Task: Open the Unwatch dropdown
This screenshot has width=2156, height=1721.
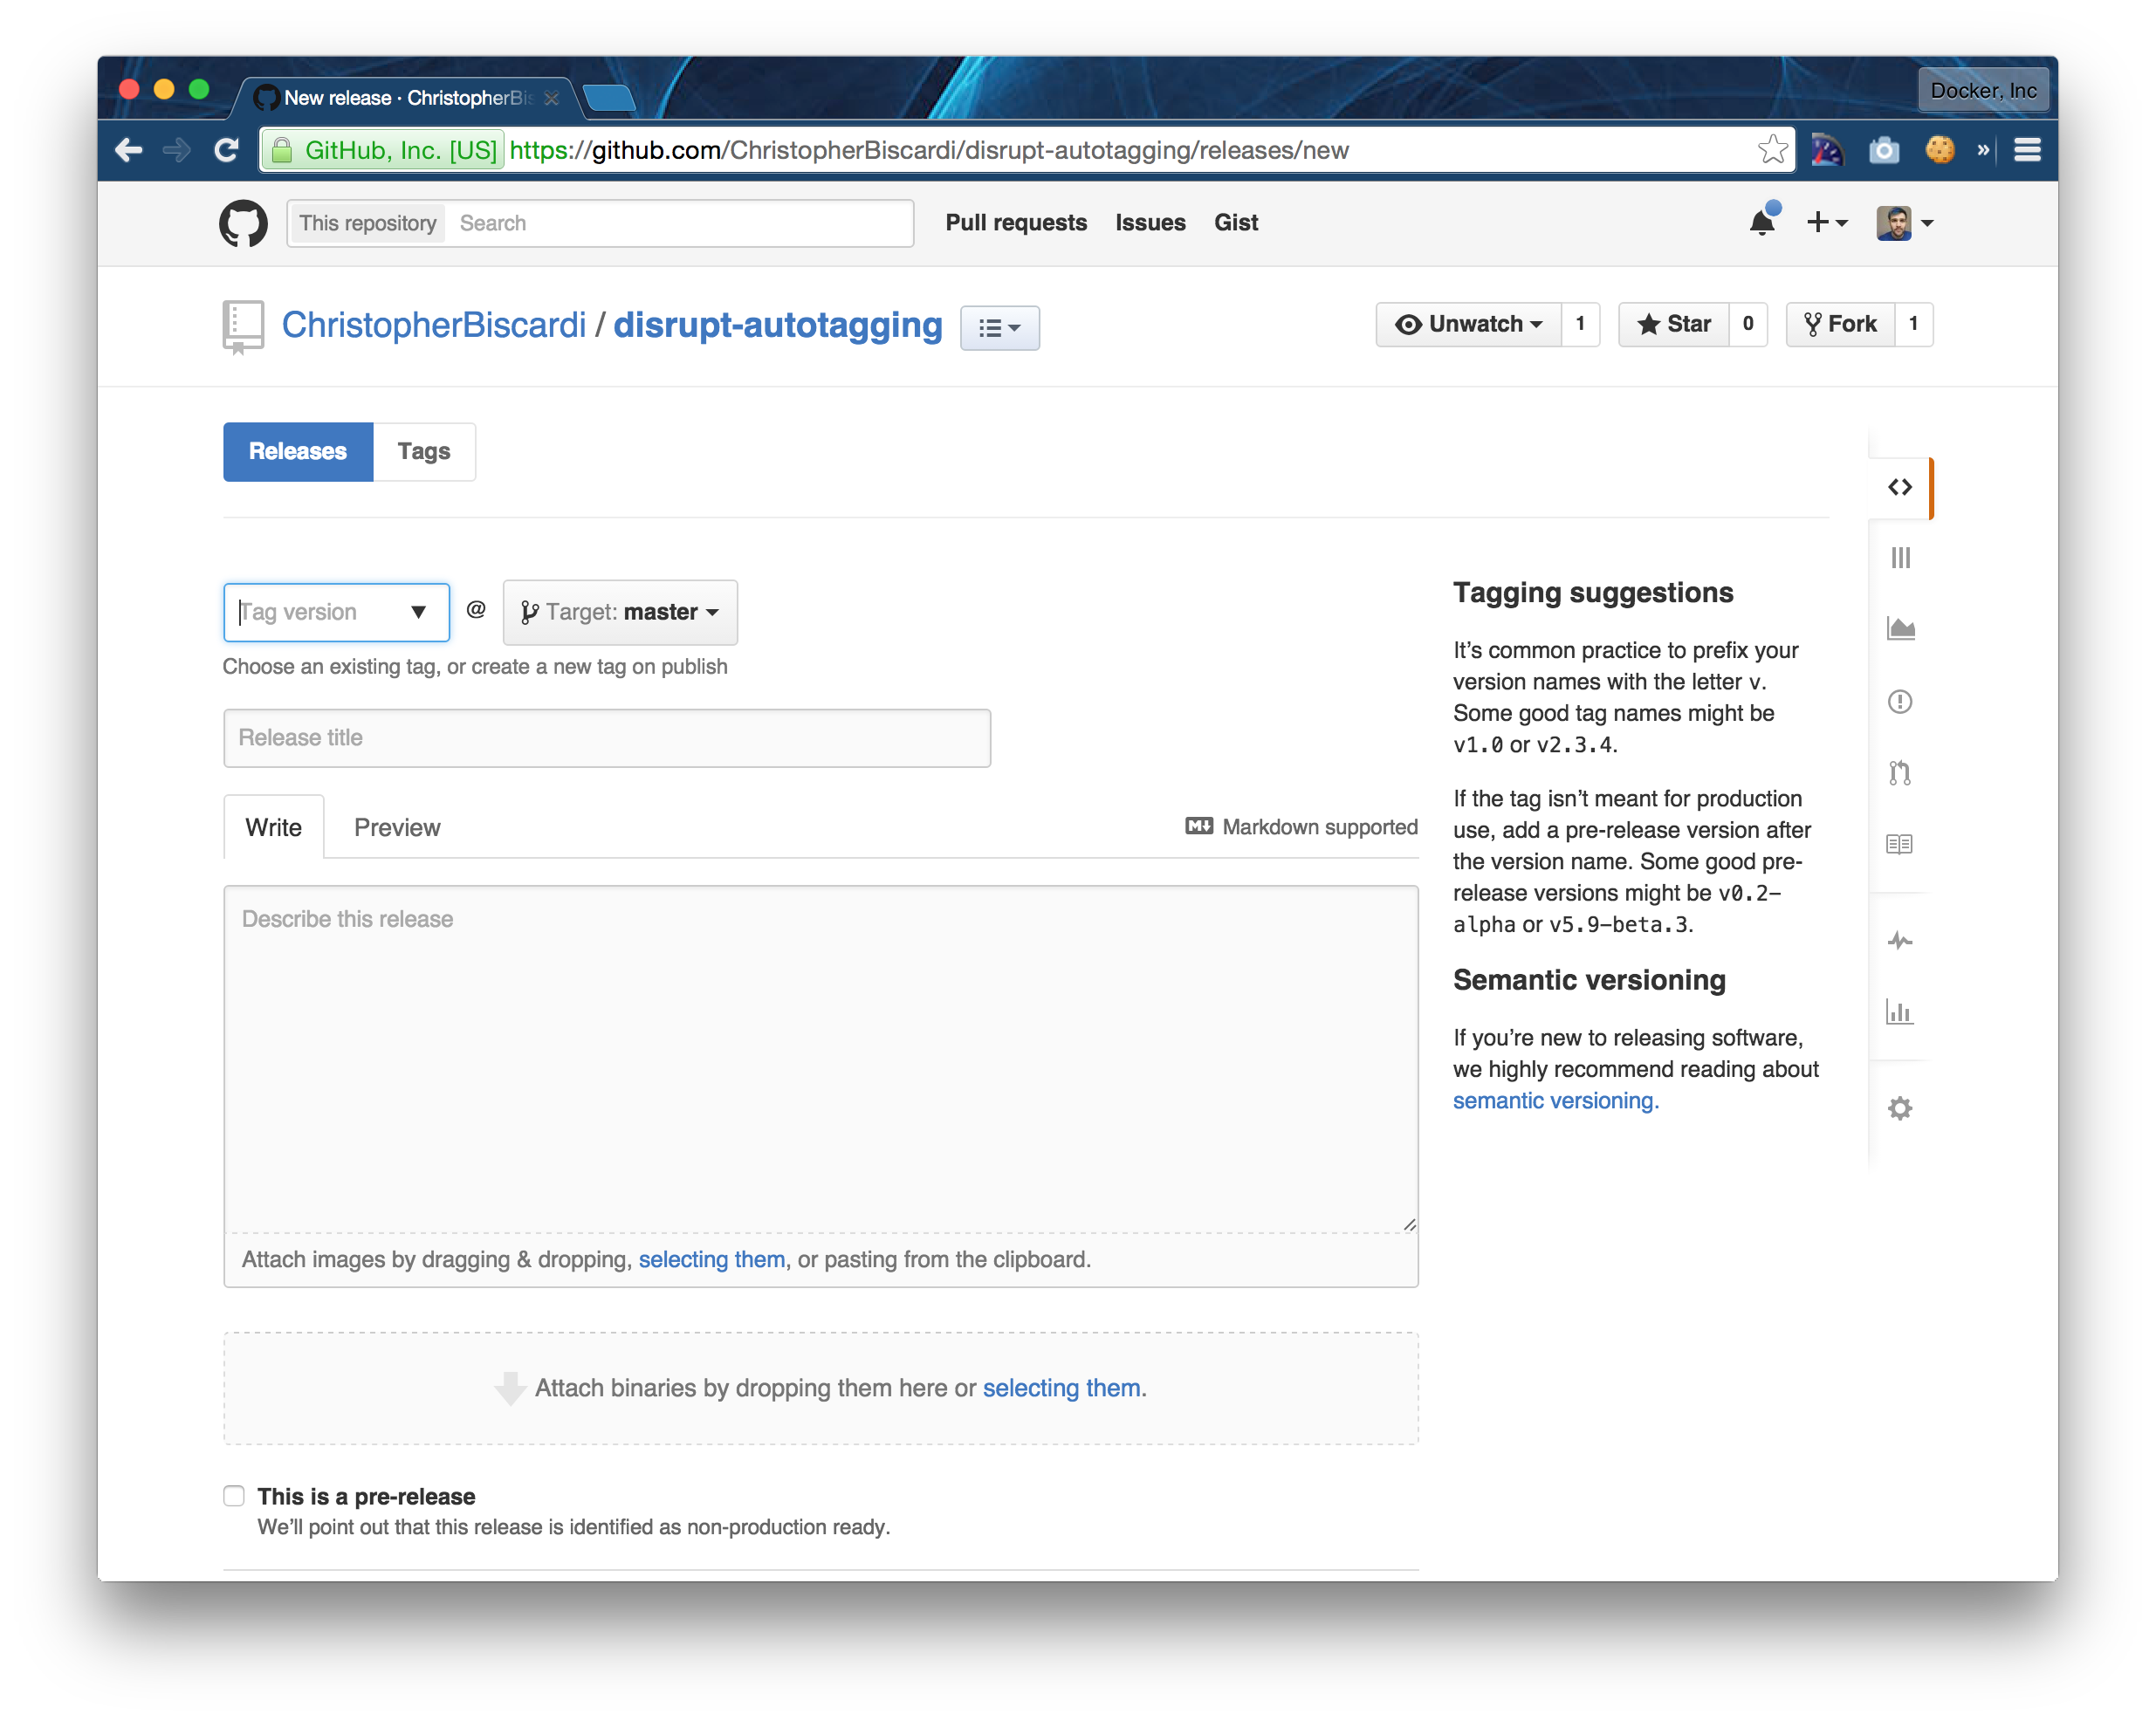Action: pos(1468,324)
